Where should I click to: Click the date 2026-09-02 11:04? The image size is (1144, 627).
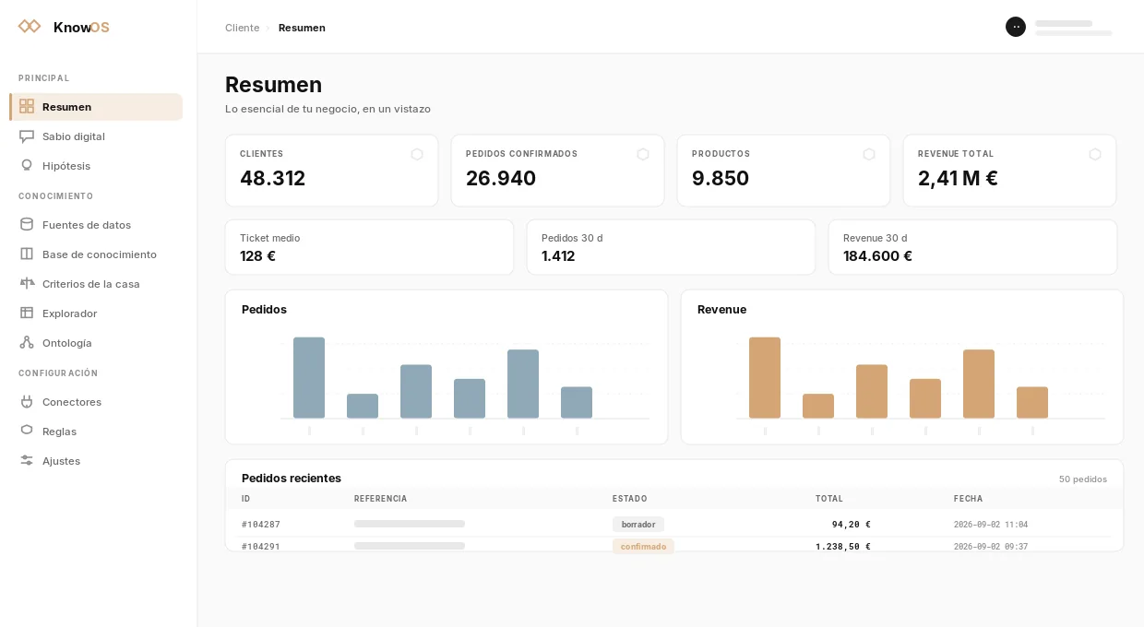[x=991, y=525]
